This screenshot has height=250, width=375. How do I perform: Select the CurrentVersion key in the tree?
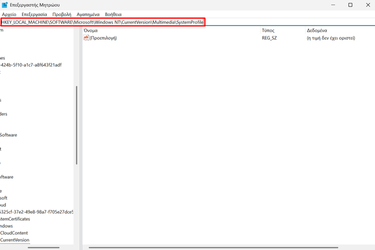point(14,240)
